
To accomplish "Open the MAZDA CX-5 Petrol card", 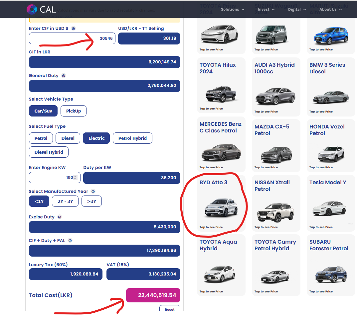I will point(276,146).
